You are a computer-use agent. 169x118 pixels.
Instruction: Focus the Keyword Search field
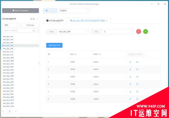pos(137,54)
